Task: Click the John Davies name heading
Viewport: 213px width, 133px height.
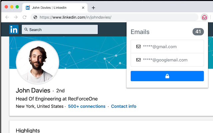Action: pyautogui.click(x=33, y=90)
